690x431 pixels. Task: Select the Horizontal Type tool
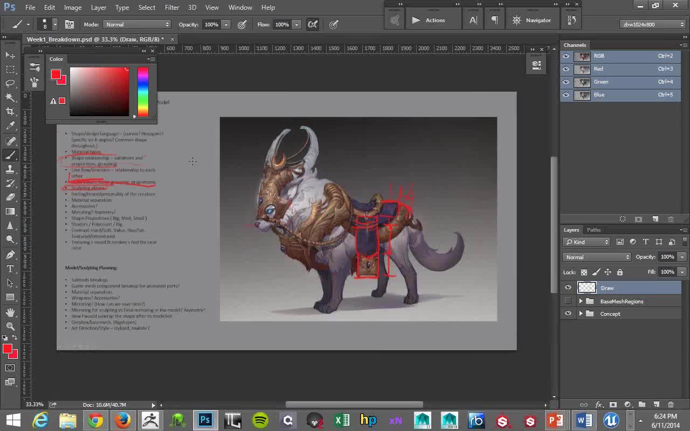point(10,268)
